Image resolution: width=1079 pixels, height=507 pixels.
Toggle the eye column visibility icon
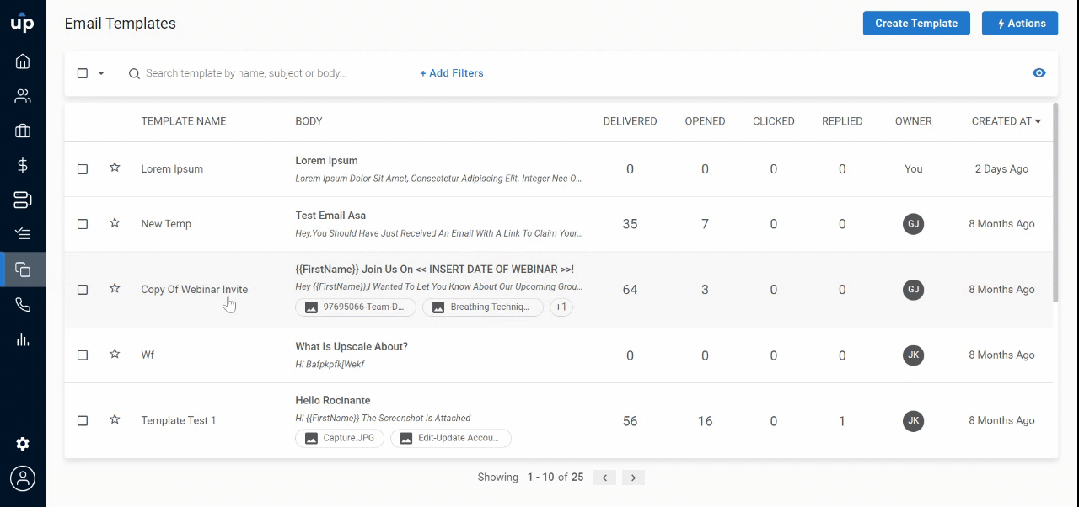coord(1039,73)
